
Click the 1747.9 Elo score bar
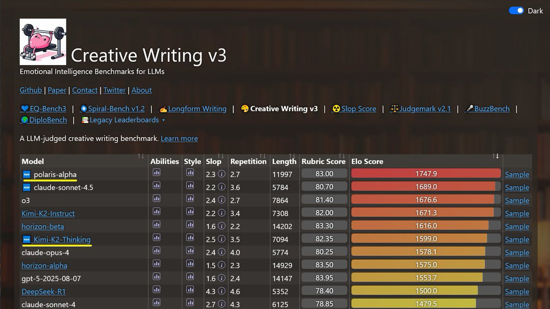tap(426, 173)
